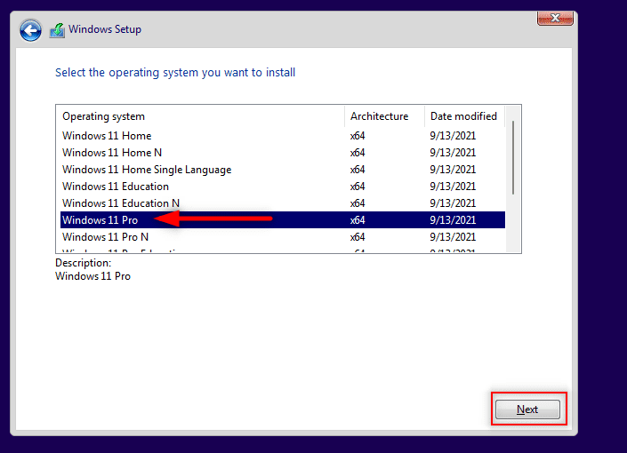Pick Windows 11 Education N row

(x=283, y=203)
